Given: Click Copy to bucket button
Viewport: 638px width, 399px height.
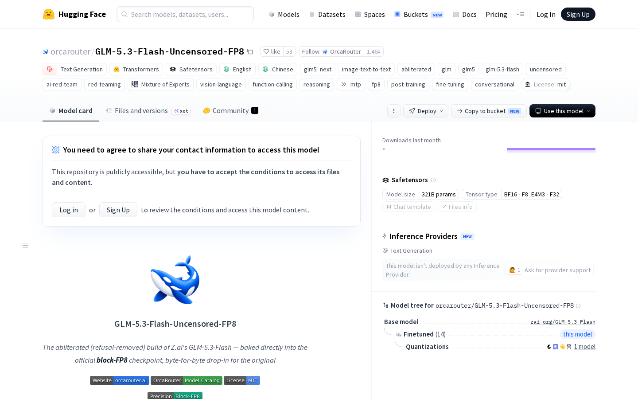Looking at the screenshot, I should tap(489, 111).
